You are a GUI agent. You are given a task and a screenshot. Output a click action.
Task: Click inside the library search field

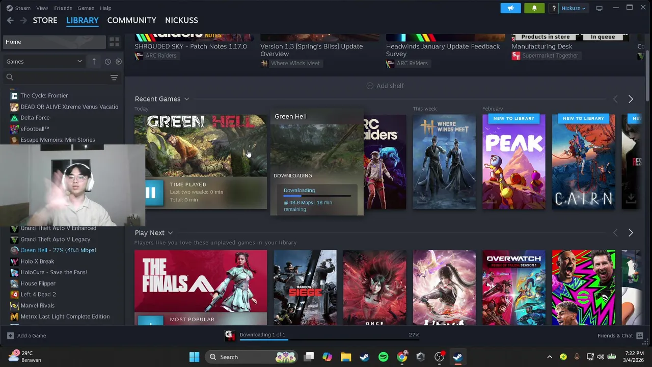click(x=61, y=77)
